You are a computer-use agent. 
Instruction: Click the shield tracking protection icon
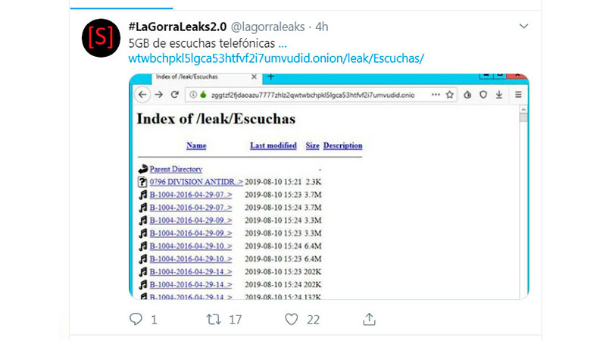tap(483, 95)
